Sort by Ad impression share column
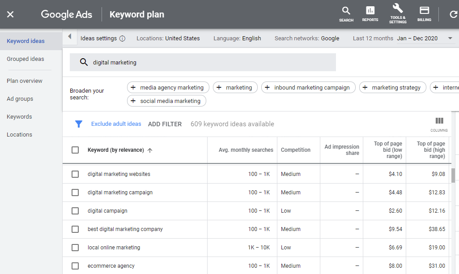This screenshot has height=274, width=459. 342,150
